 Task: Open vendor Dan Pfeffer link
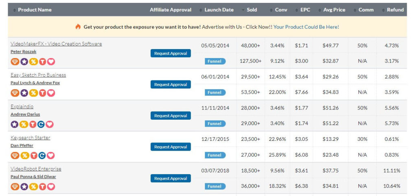pos(22,145)
